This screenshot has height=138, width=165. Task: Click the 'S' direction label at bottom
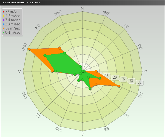click(82, 134)
